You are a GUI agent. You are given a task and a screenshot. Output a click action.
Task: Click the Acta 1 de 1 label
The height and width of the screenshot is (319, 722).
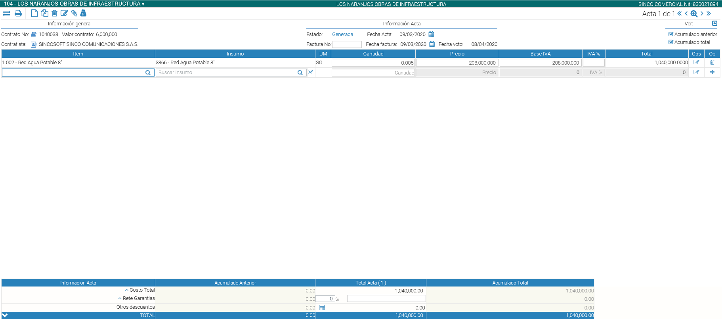point(658,14)
